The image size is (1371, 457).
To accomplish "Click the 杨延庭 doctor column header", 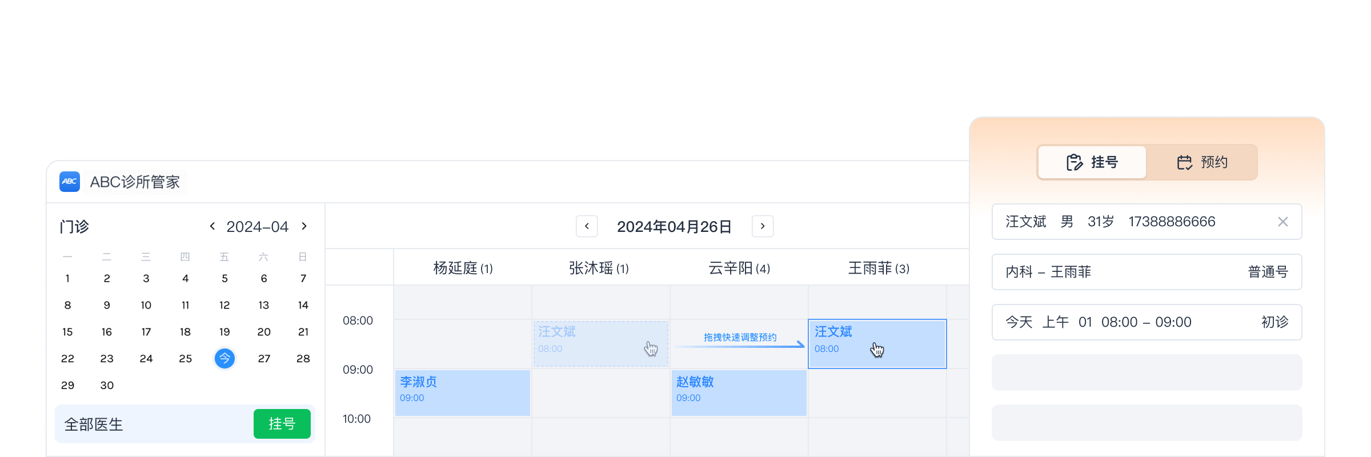I will point(463,268).
